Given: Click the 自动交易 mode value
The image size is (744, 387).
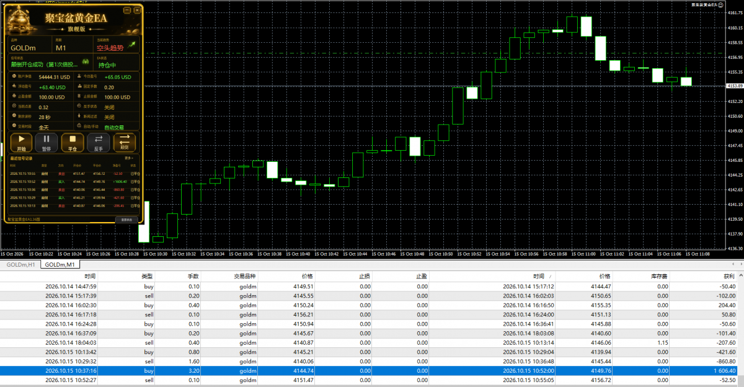Looking at the screenshot, I should (x=114, y=127).
